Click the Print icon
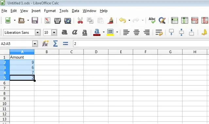 (x=58, y=21)
